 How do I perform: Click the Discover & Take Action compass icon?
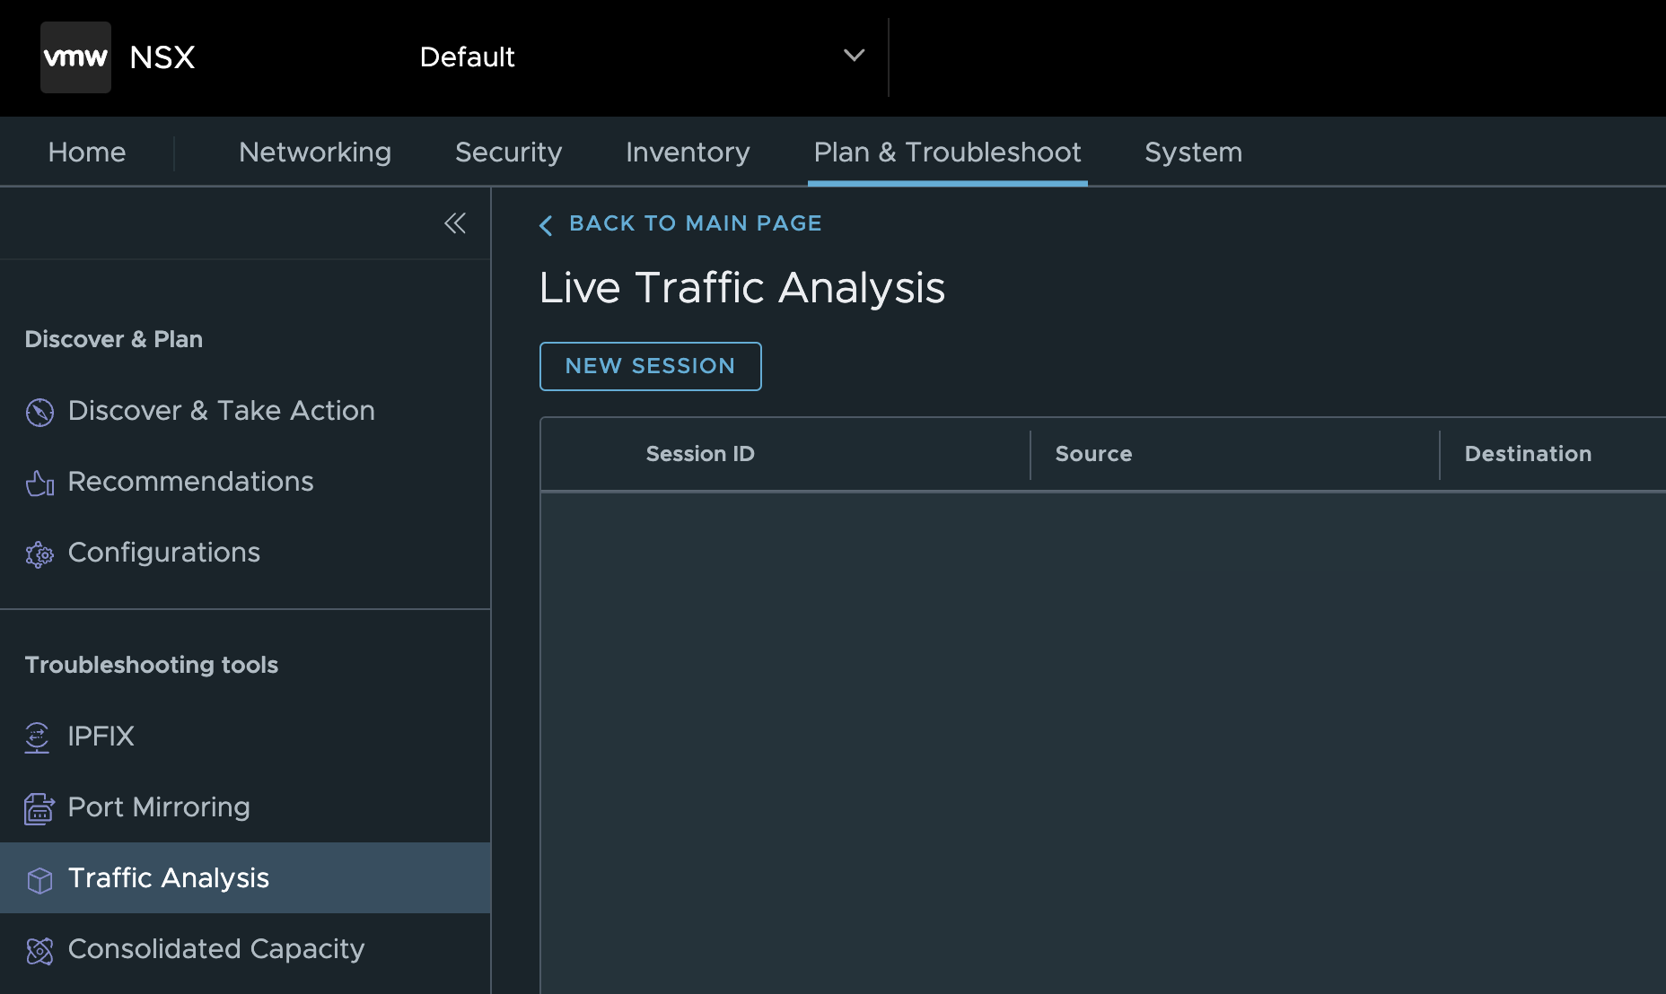click(x=39, y=412)
